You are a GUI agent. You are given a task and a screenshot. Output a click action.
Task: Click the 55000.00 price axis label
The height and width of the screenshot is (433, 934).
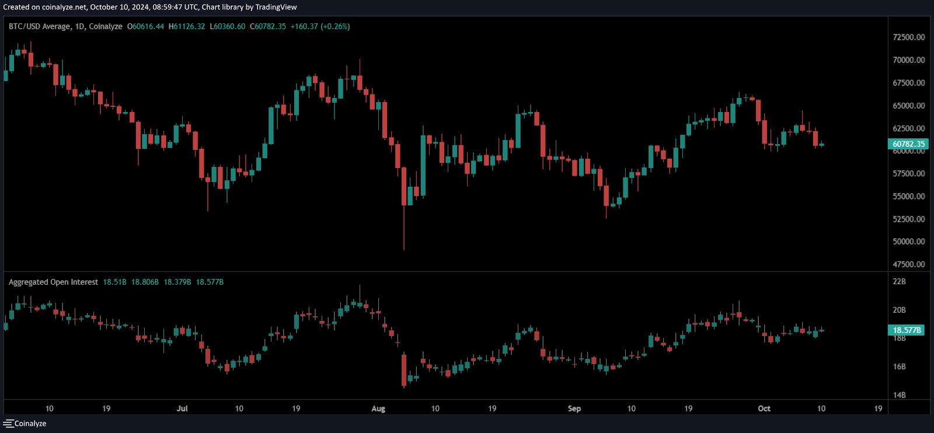[909, 197]
